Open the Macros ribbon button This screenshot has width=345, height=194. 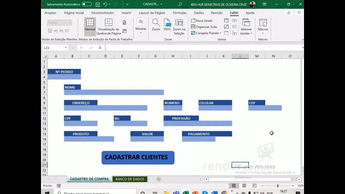pyautogui.click(x=263, y=26)
